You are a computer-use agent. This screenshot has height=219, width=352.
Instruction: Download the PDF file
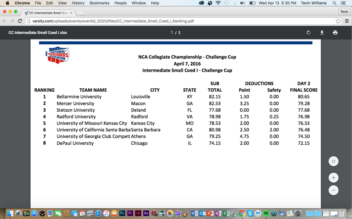click(322, 33)
